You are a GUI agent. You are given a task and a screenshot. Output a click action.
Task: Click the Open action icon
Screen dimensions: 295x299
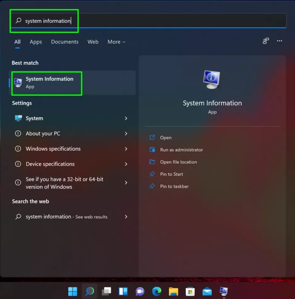[x=152, y=137]
